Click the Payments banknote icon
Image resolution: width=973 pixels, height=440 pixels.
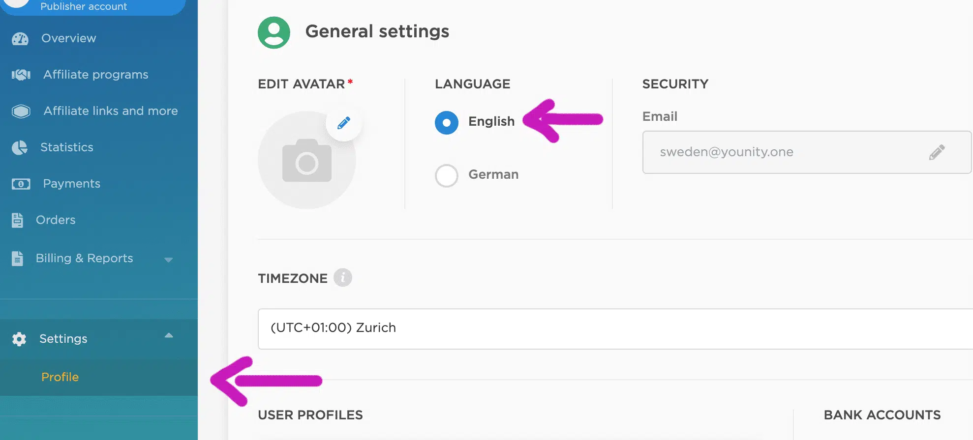(21, 184)
